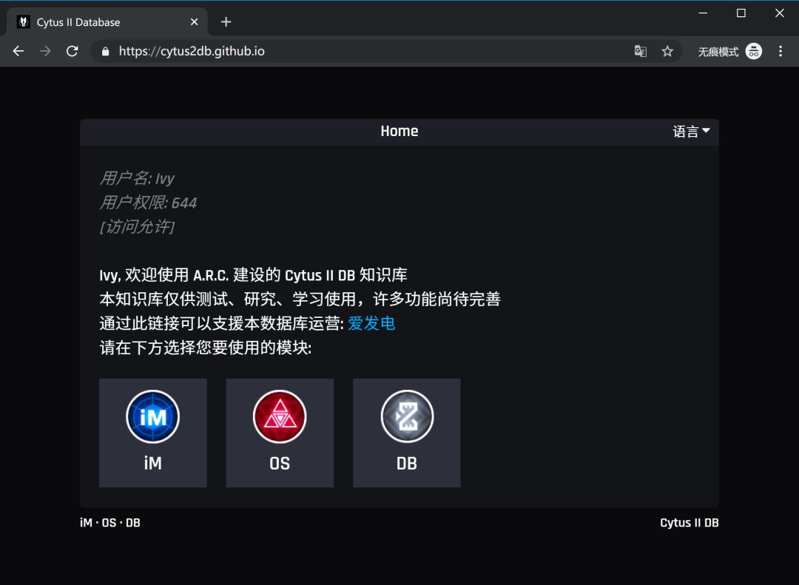This screenshot has width=799, height=585.
Task: Click iM in the footer links
Action: point(86,523)
